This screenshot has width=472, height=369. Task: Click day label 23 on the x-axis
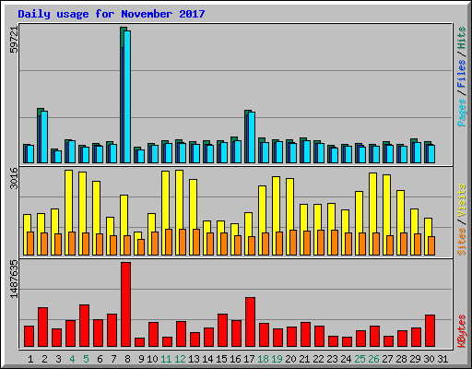(332, 359)
